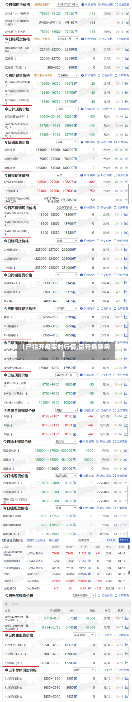The width and height of the screenshot is (132, 702).
Task: Open trend chart for 氧化钼 row
Action: pos(126,301)
